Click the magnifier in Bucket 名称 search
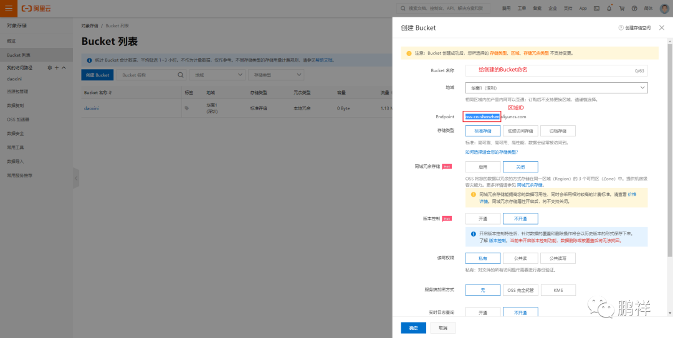This screenshot has height=338, width=673. [181, 75]
